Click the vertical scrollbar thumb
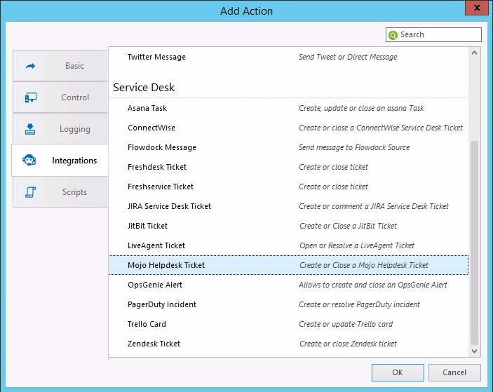This screenshot has height=392, width=493. click(x=475, y=243)
